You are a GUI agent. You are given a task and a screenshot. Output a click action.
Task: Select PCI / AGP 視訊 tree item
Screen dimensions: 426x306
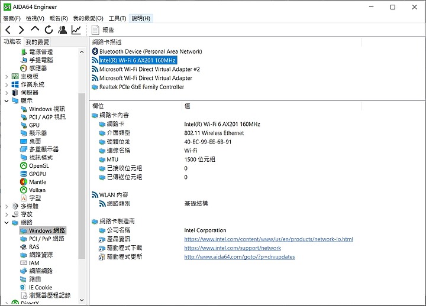[47, 117]
